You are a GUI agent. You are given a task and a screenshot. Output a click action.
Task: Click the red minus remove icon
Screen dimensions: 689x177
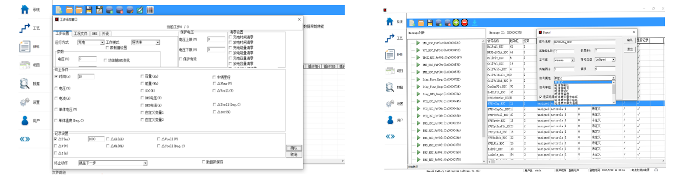[x=464, y=23]
